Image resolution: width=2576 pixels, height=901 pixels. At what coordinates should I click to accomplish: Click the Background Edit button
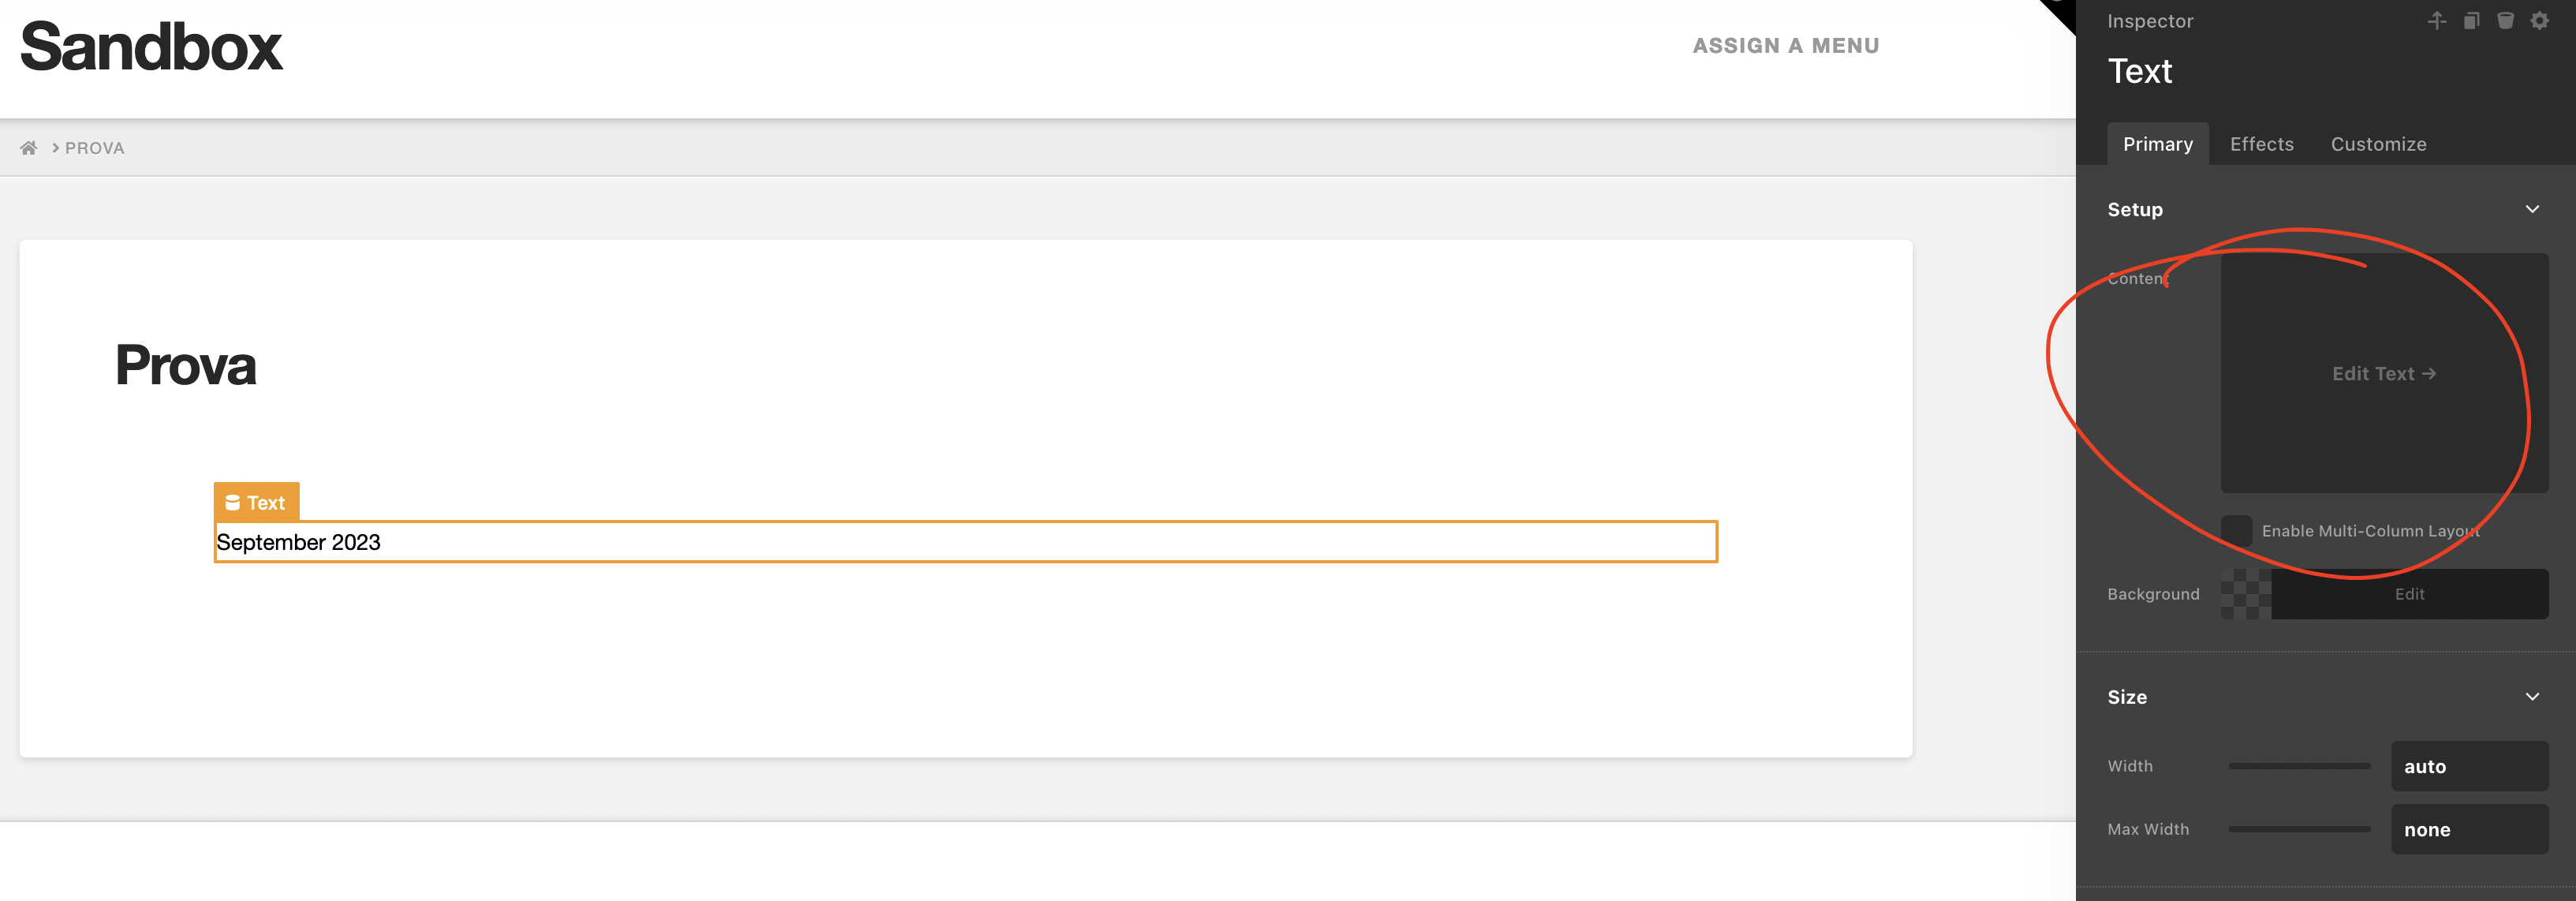(2409, 594)
